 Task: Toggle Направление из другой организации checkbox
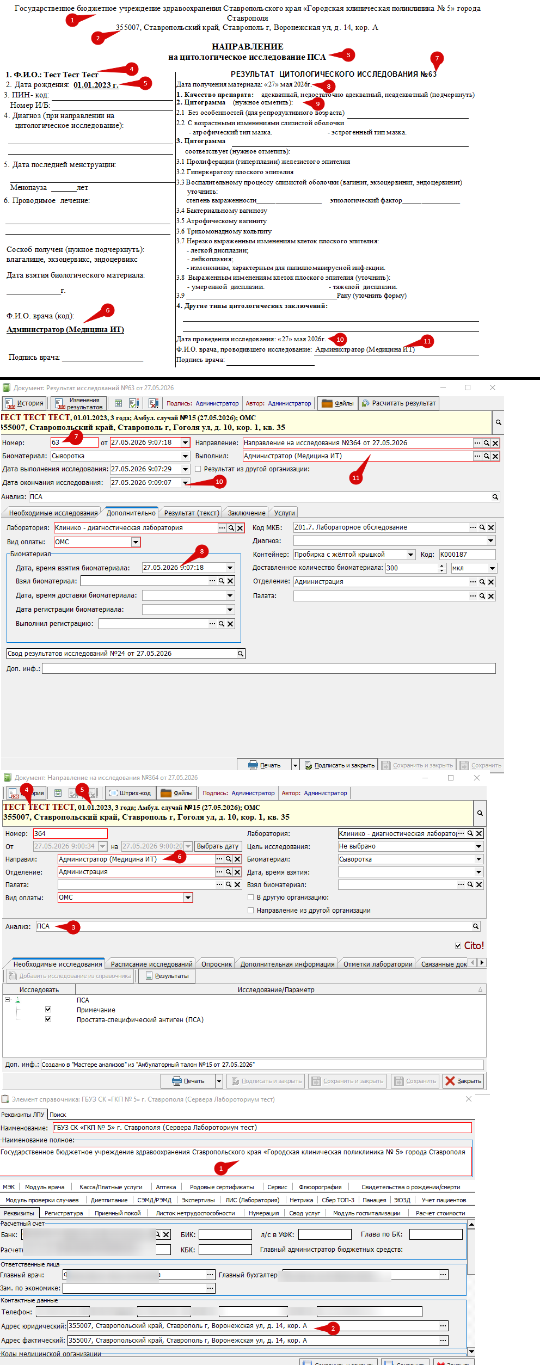pos(251,910)
